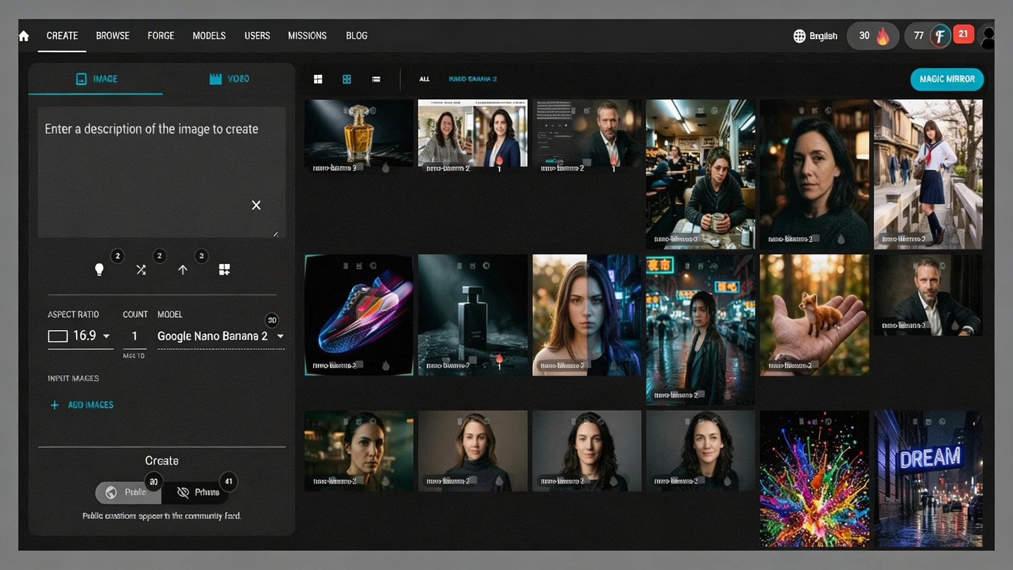Click the MAGIC MIRROR button

click(x=947, y=79)
